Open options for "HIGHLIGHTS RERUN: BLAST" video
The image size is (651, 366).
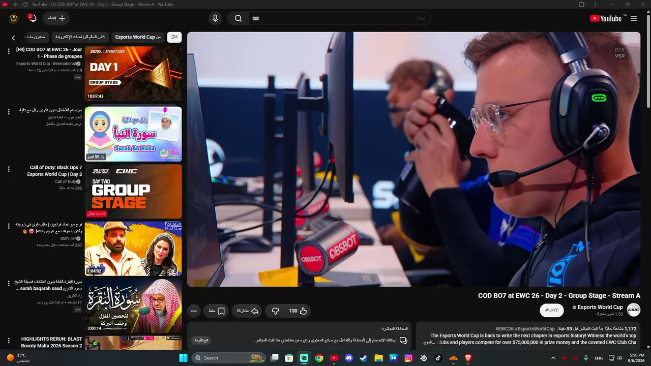[9, 341]
